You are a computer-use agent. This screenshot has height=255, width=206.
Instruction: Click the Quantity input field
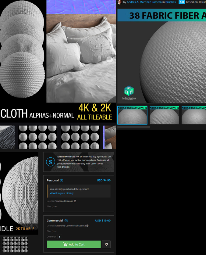[59, 237]
